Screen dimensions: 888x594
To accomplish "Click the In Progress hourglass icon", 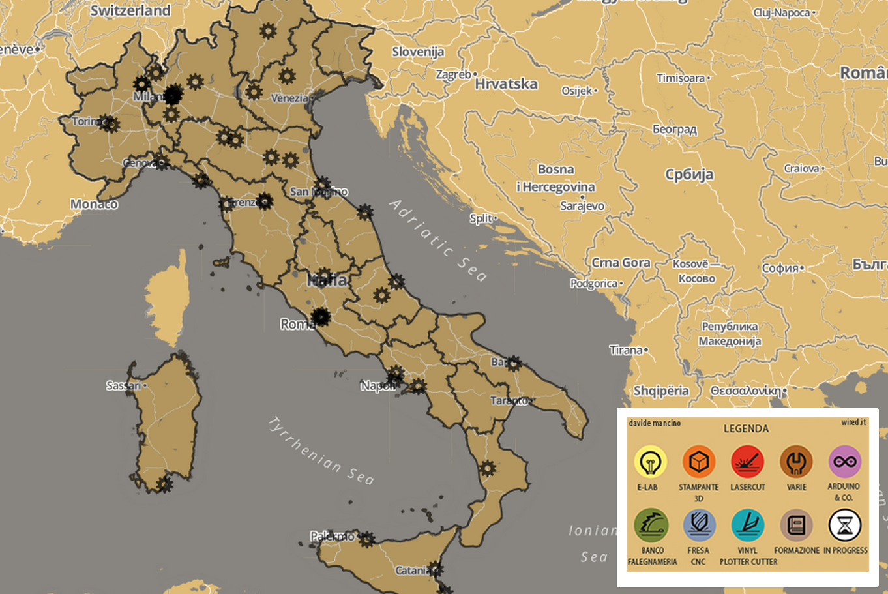I will coord(844,526).
